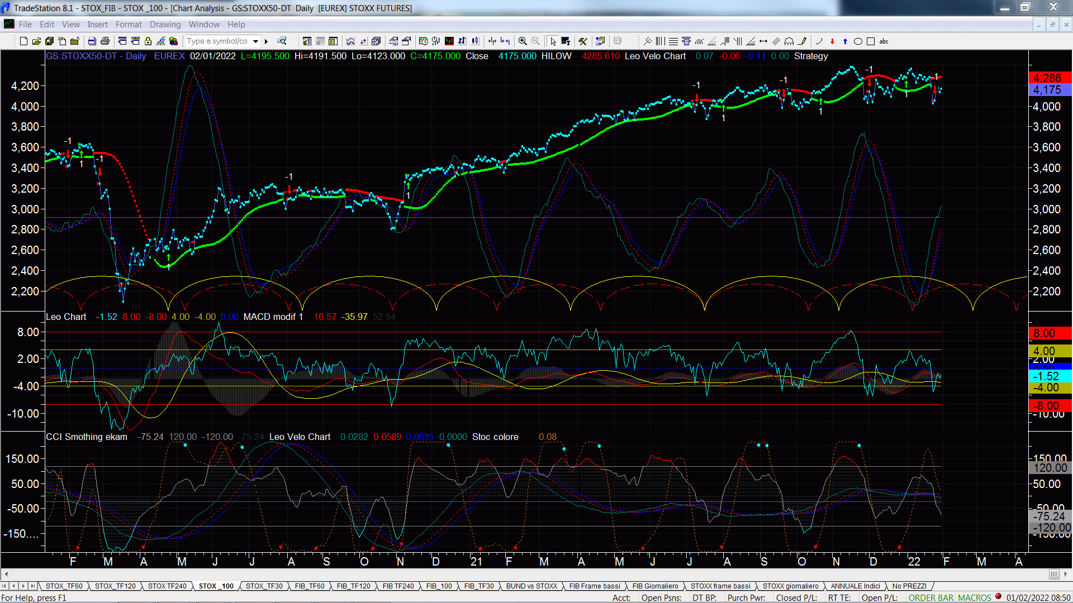Select the red down arrow drawing tool
The width and height of the screenshot is (1073, 603).
pos(832,41)
